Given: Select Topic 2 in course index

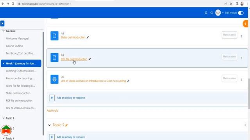Looking at the screenshot, I should pos(10,118).
